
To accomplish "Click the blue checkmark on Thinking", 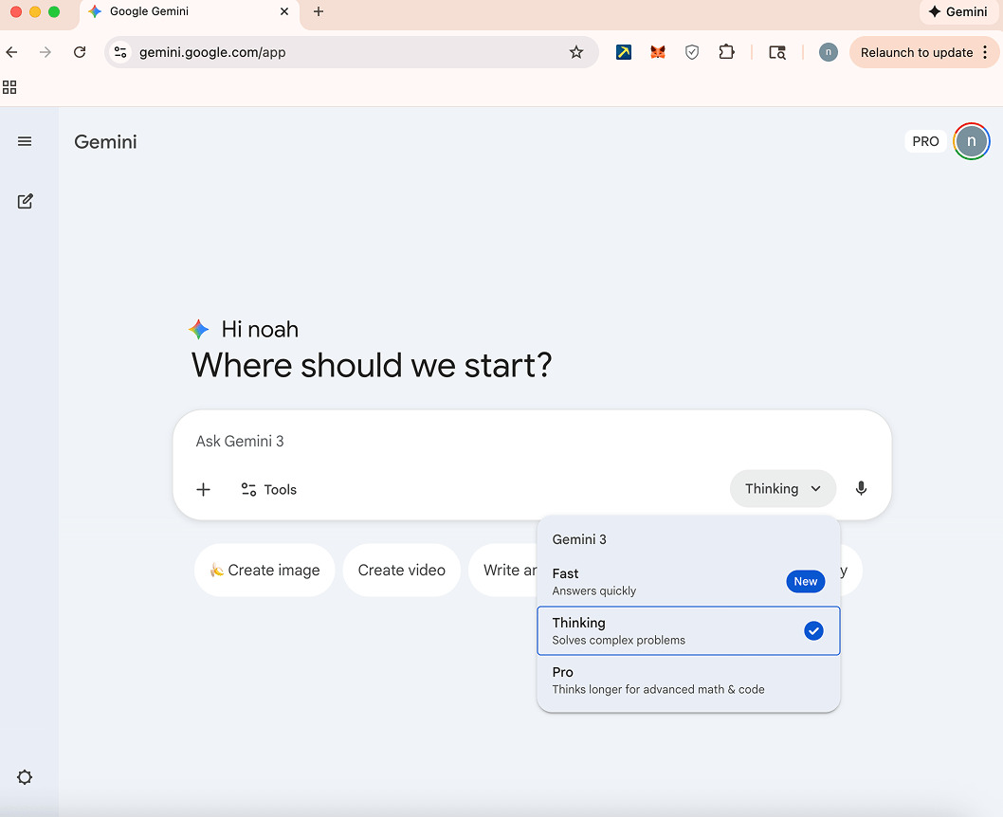I will pyautogui.click(x=813, y=631).
